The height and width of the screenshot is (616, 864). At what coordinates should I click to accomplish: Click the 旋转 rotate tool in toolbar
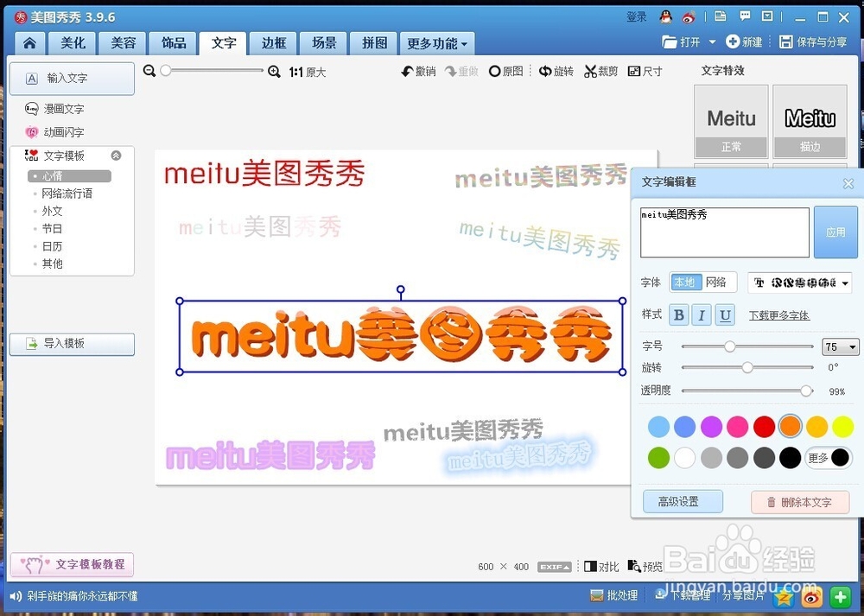point(556,71)
